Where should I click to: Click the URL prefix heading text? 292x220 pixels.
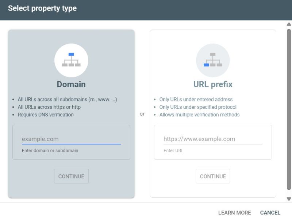pyautogui.click(x=213, y=84)
